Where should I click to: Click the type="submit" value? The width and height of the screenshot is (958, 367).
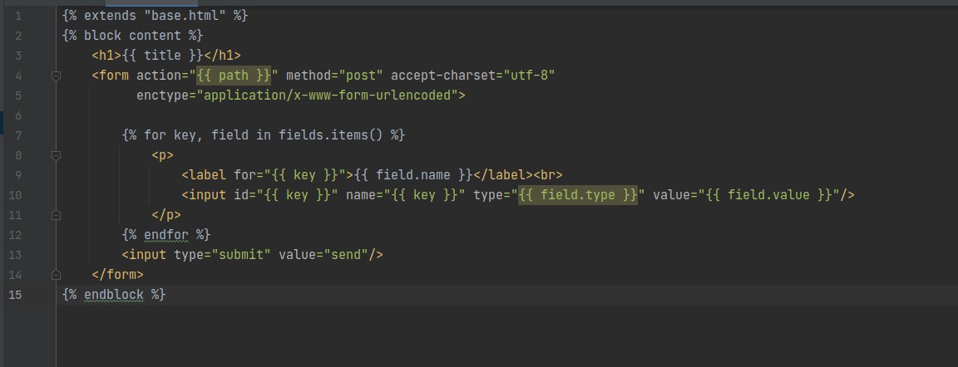[241, 255]
